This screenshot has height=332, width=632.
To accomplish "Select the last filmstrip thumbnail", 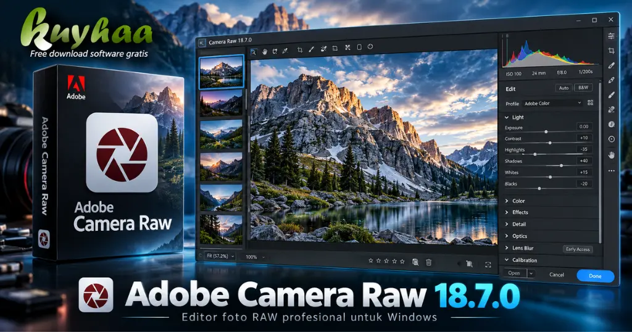I will tap(222, 230).
